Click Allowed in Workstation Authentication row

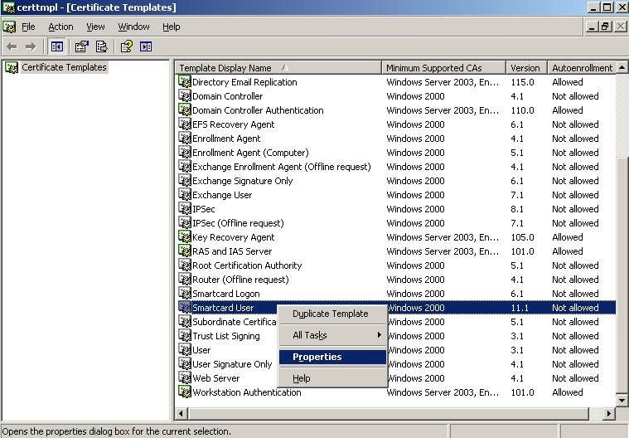(x=567, y=392)
